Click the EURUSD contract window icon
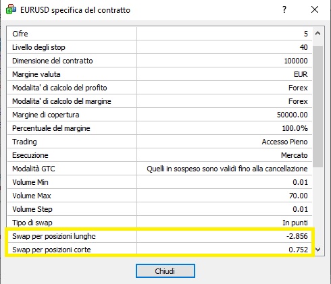Screen dimensions: 331x284 point(11,10)
